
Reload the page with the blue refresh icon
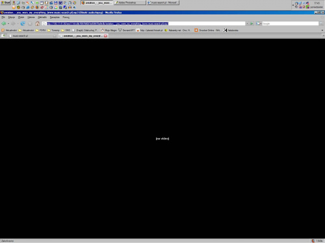(23, 23)
